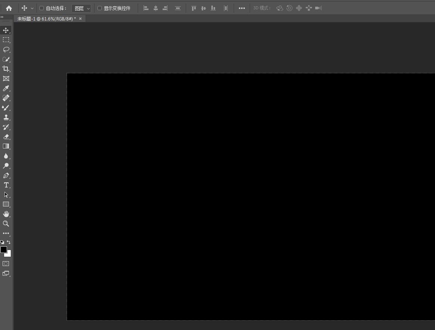
Task: Activate the Horizontal Type tool
Action: point(6,185)
